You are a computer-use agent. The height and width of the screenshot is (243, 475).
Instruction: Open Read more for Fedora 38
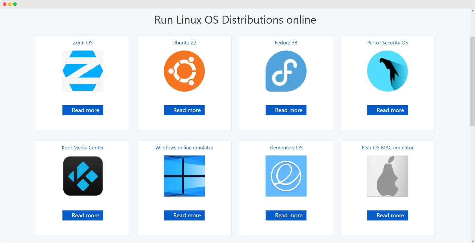coord(286,110)
